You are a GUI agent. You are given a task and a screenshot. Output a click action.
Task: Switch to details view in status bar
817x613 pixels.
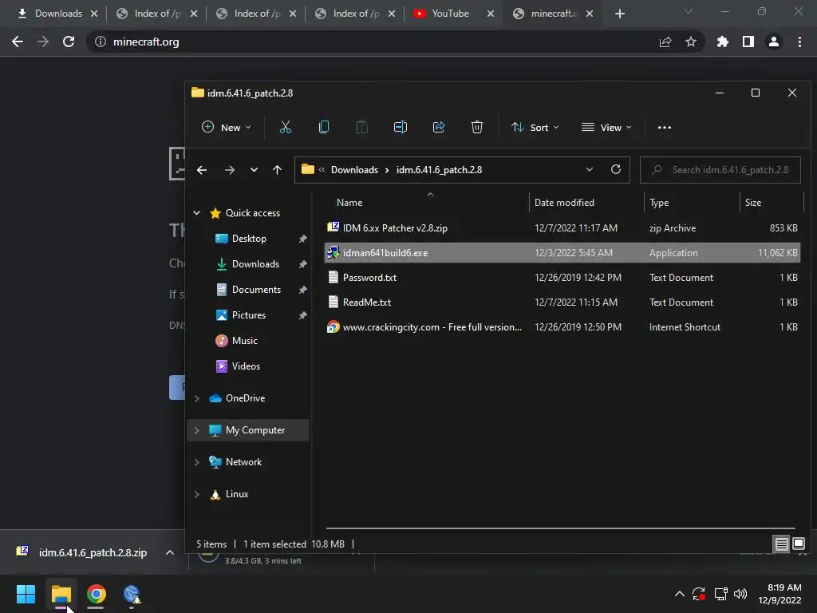pyautogui.click(x=782, y=544)
